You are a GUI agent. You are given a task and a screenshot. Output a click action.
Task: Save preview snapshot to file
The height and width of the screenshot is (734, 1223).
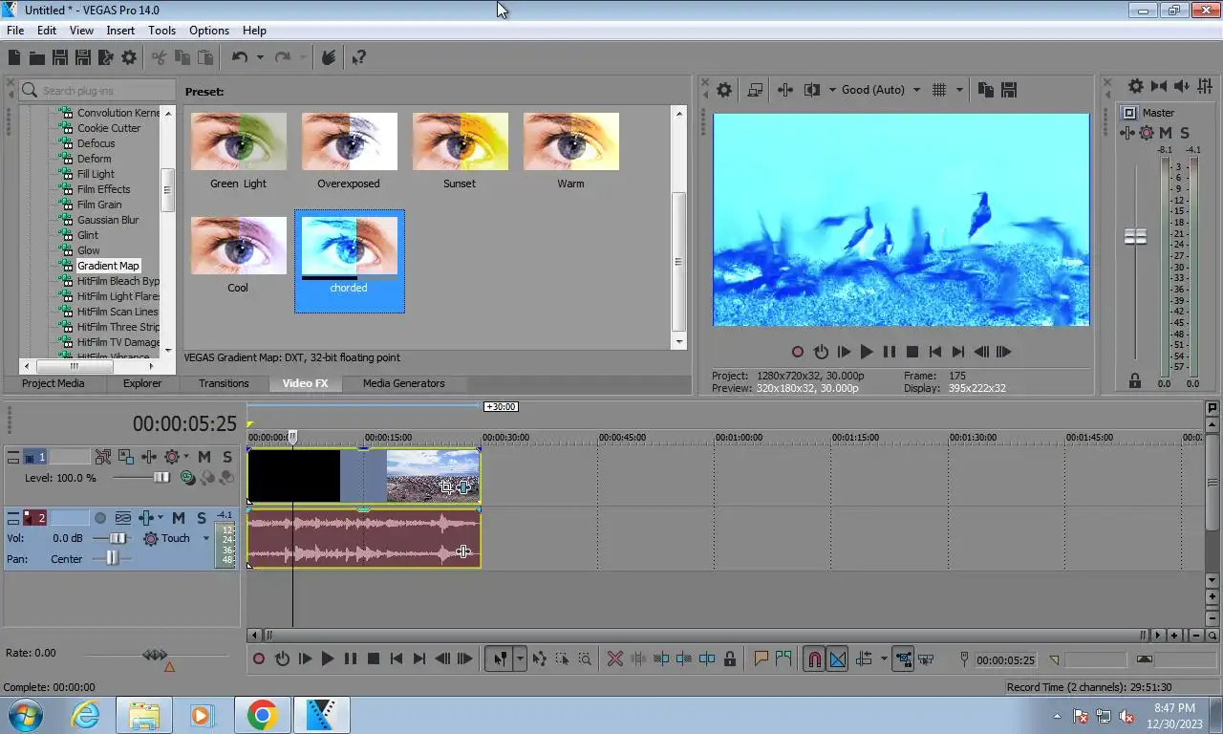point(1009,90)
